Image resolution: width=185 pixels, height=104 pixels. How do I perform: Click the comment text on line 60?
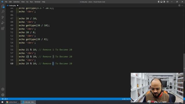[55, 64]
